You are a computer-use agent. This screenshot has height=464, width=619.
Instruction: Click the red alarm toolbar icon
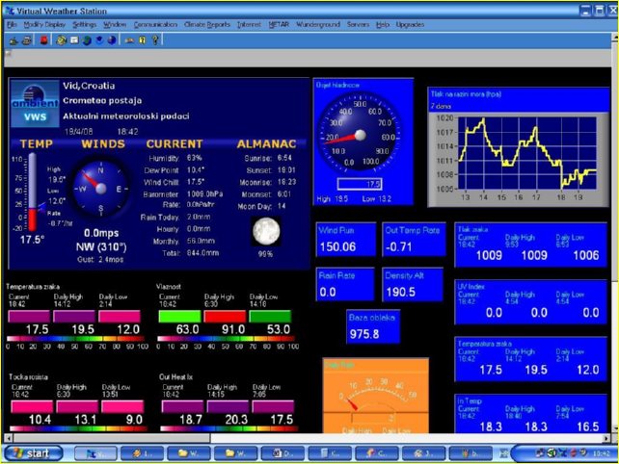point(43,40)
